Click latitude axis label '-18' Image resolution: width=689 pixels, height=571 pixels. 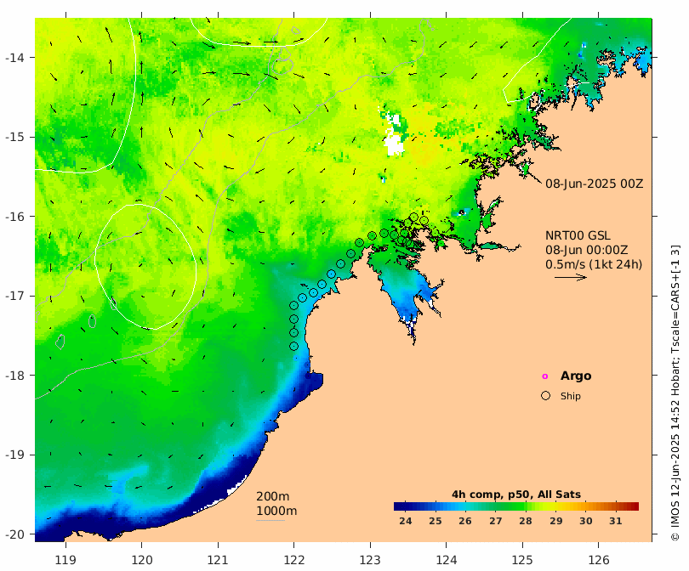click(14, 376)
